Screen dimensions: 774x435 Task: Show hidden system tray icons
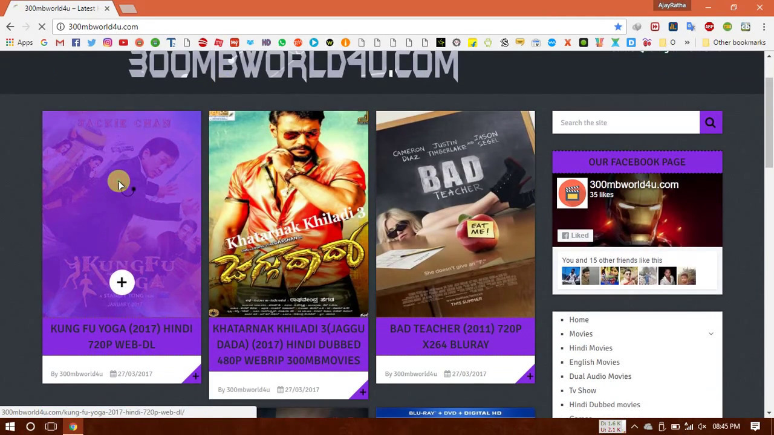coord(634,427)
